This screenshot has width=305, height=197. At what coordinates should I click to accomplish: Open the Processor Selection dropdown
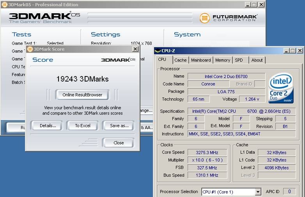point(258,192)
